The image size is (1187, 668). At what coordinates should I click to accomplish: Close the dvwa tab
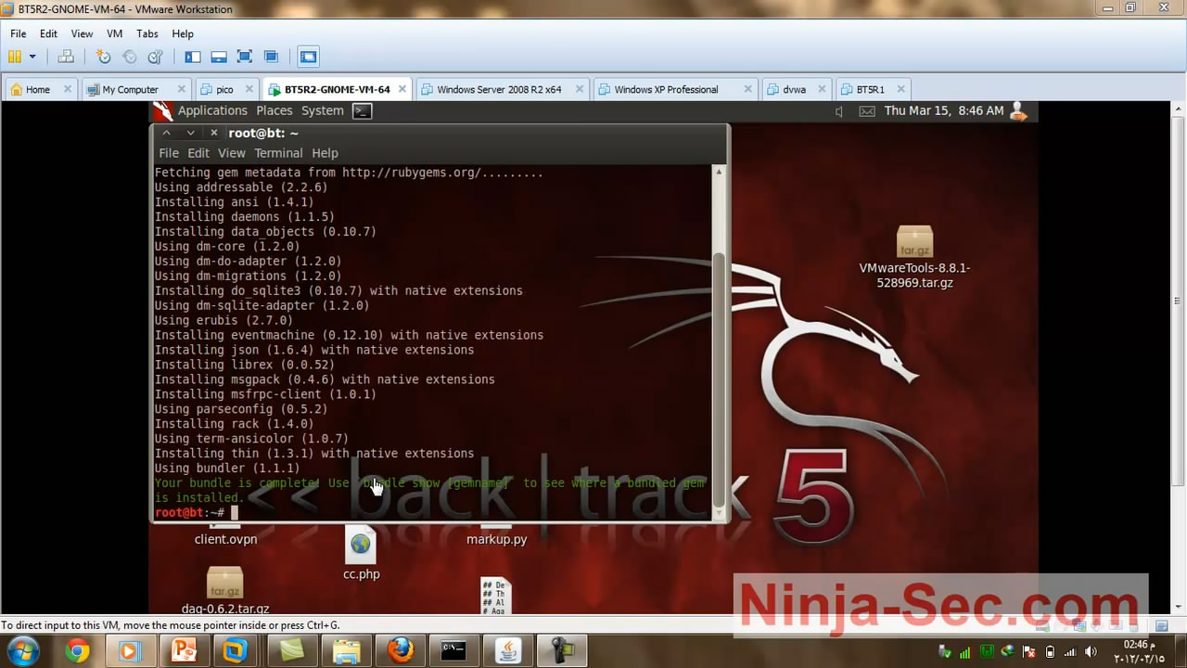(822, 89)
